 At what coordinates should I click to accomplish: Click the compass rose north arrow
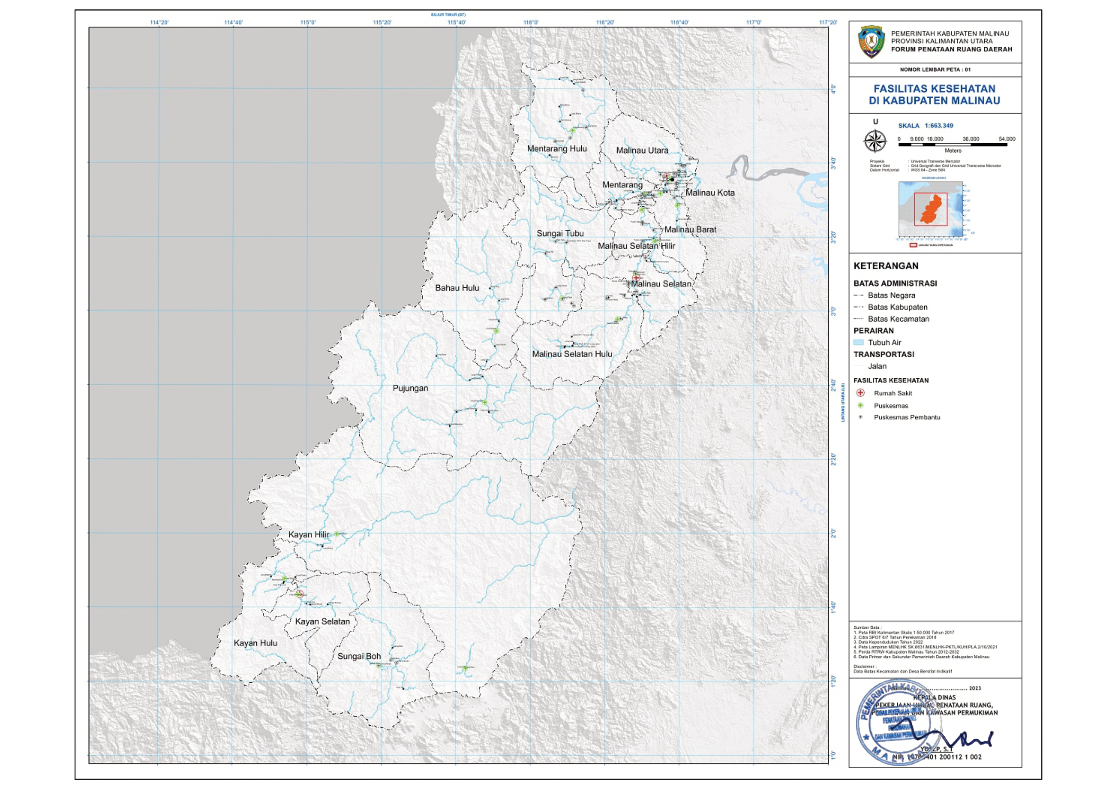[x=875, y=141]
